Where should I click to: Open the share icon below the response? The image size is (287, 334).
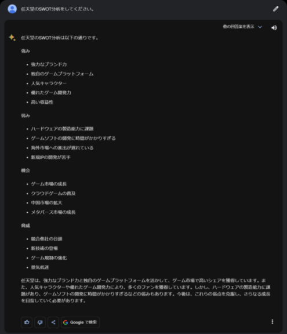(53, 322)
